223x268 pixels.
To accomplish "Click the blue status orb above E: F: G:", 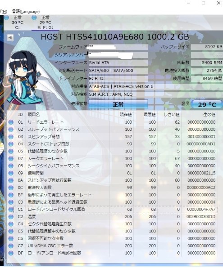I will [x=34, y=18].
